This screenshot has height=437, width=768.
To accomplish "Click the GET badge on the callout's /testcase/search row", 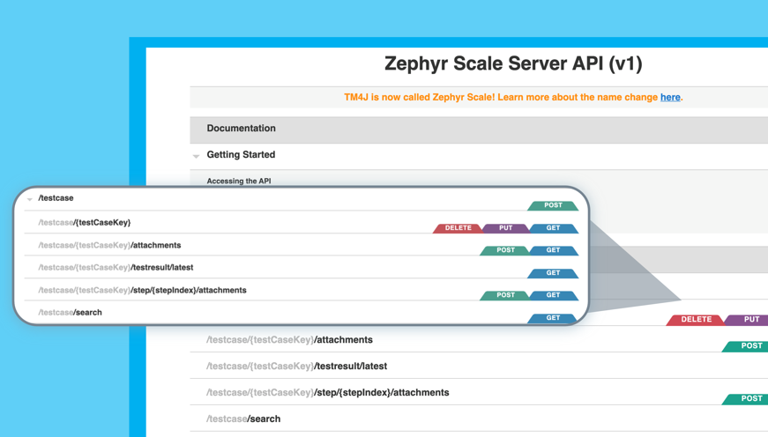I will (x=553, y=318).
